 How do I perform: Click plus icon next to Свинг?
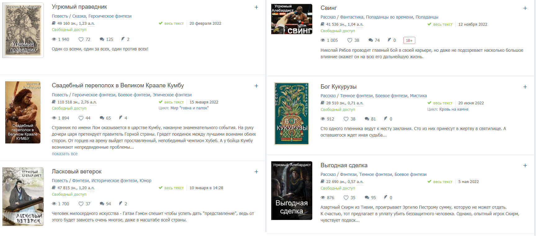pyautogui.click(x=525, y=8)
